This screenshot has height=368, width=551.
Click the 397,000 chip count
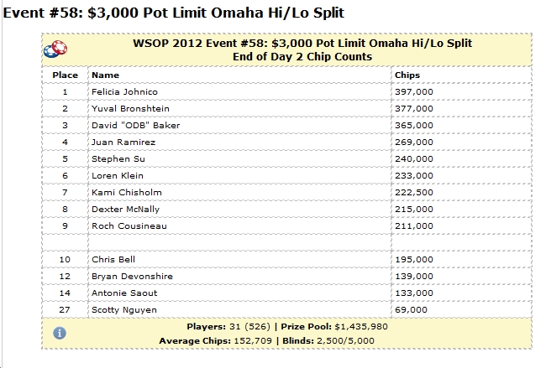(414, 92)
